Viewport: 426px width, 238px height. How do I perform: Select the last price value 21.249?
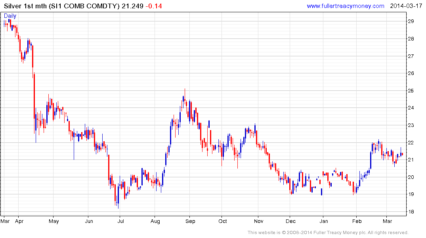[133, 6]
